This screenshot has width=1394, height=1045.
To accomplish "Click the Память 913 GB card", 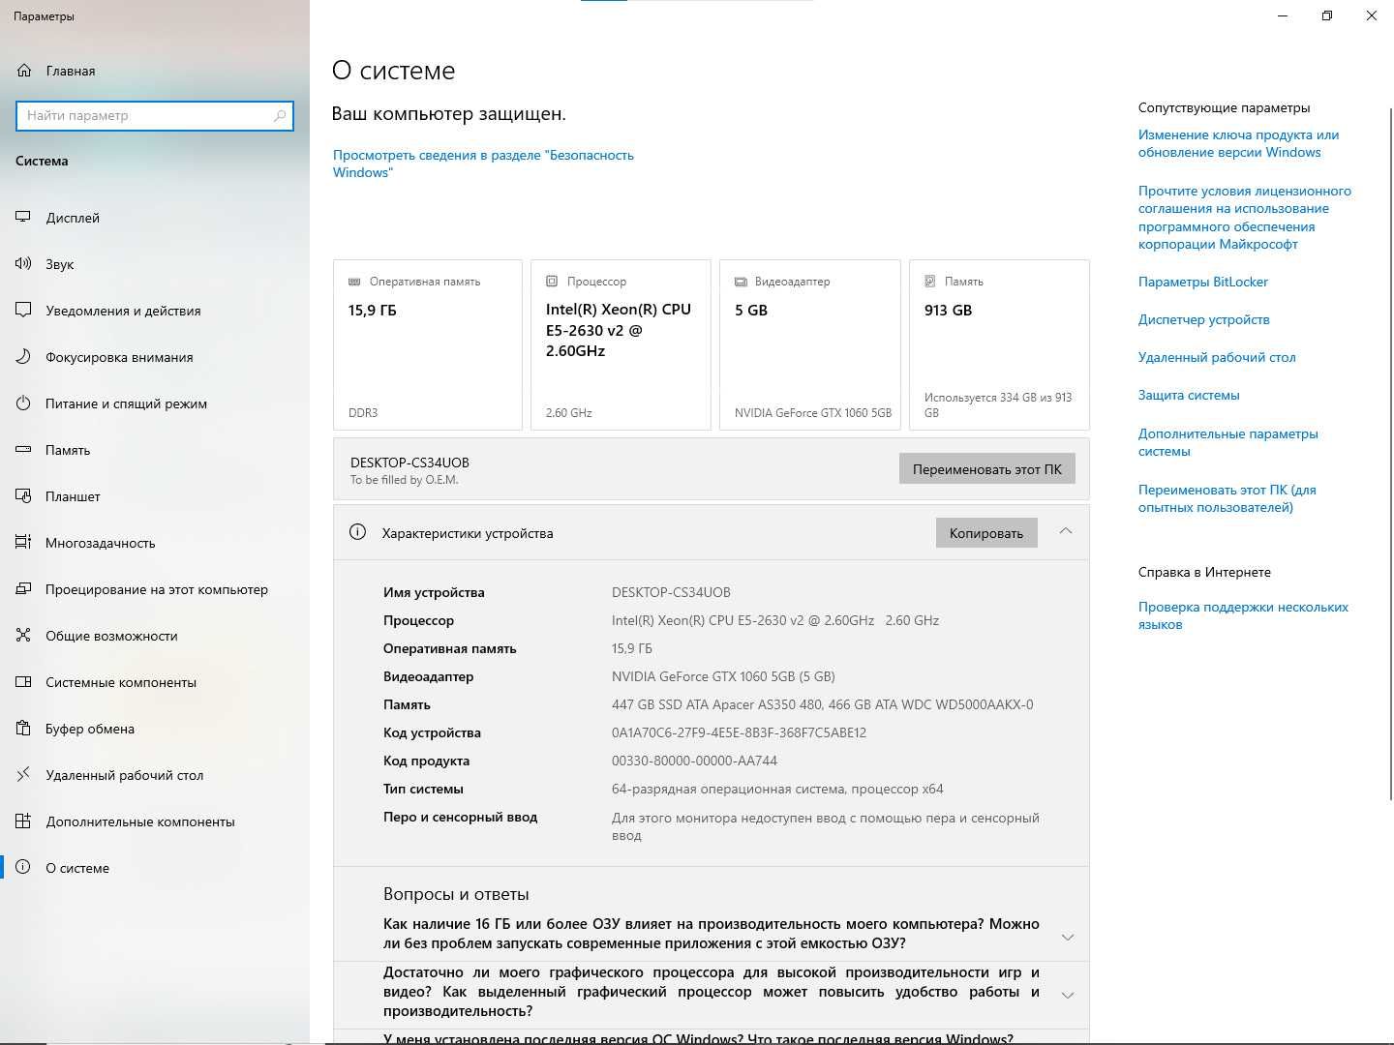I will (x=999, y=344).
